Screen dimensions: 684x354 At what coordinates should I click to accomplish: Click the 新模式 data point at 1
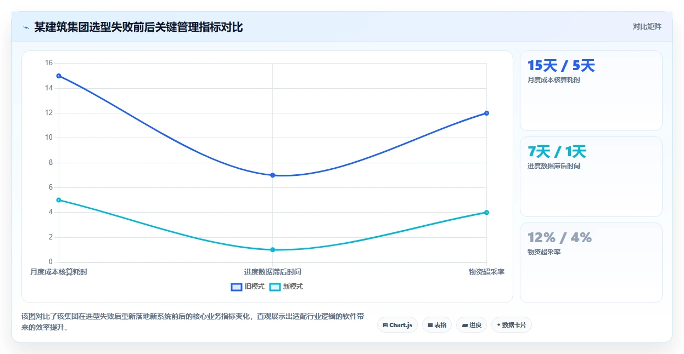(273, 250)
